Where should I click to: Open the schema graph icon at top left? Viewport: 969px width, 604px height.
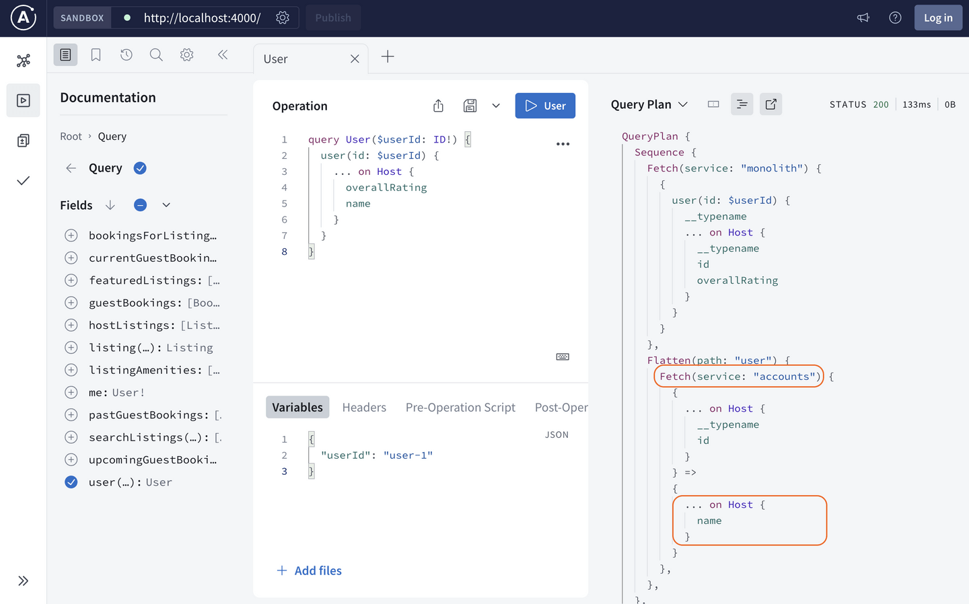[23, 60]
